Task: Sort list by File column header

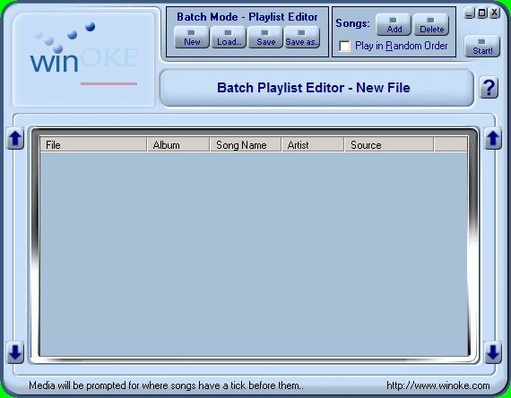Action: (93, 144)
